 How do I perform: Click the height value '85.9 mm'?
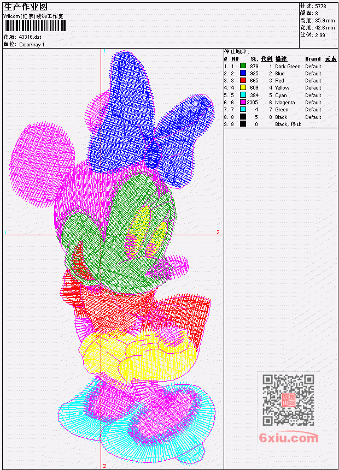(x=325, y=21)
